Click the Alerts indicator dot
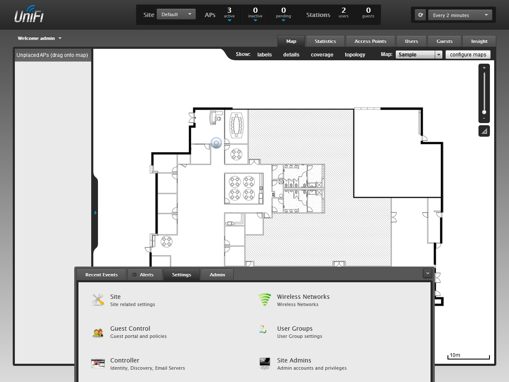 coord(134,275)
